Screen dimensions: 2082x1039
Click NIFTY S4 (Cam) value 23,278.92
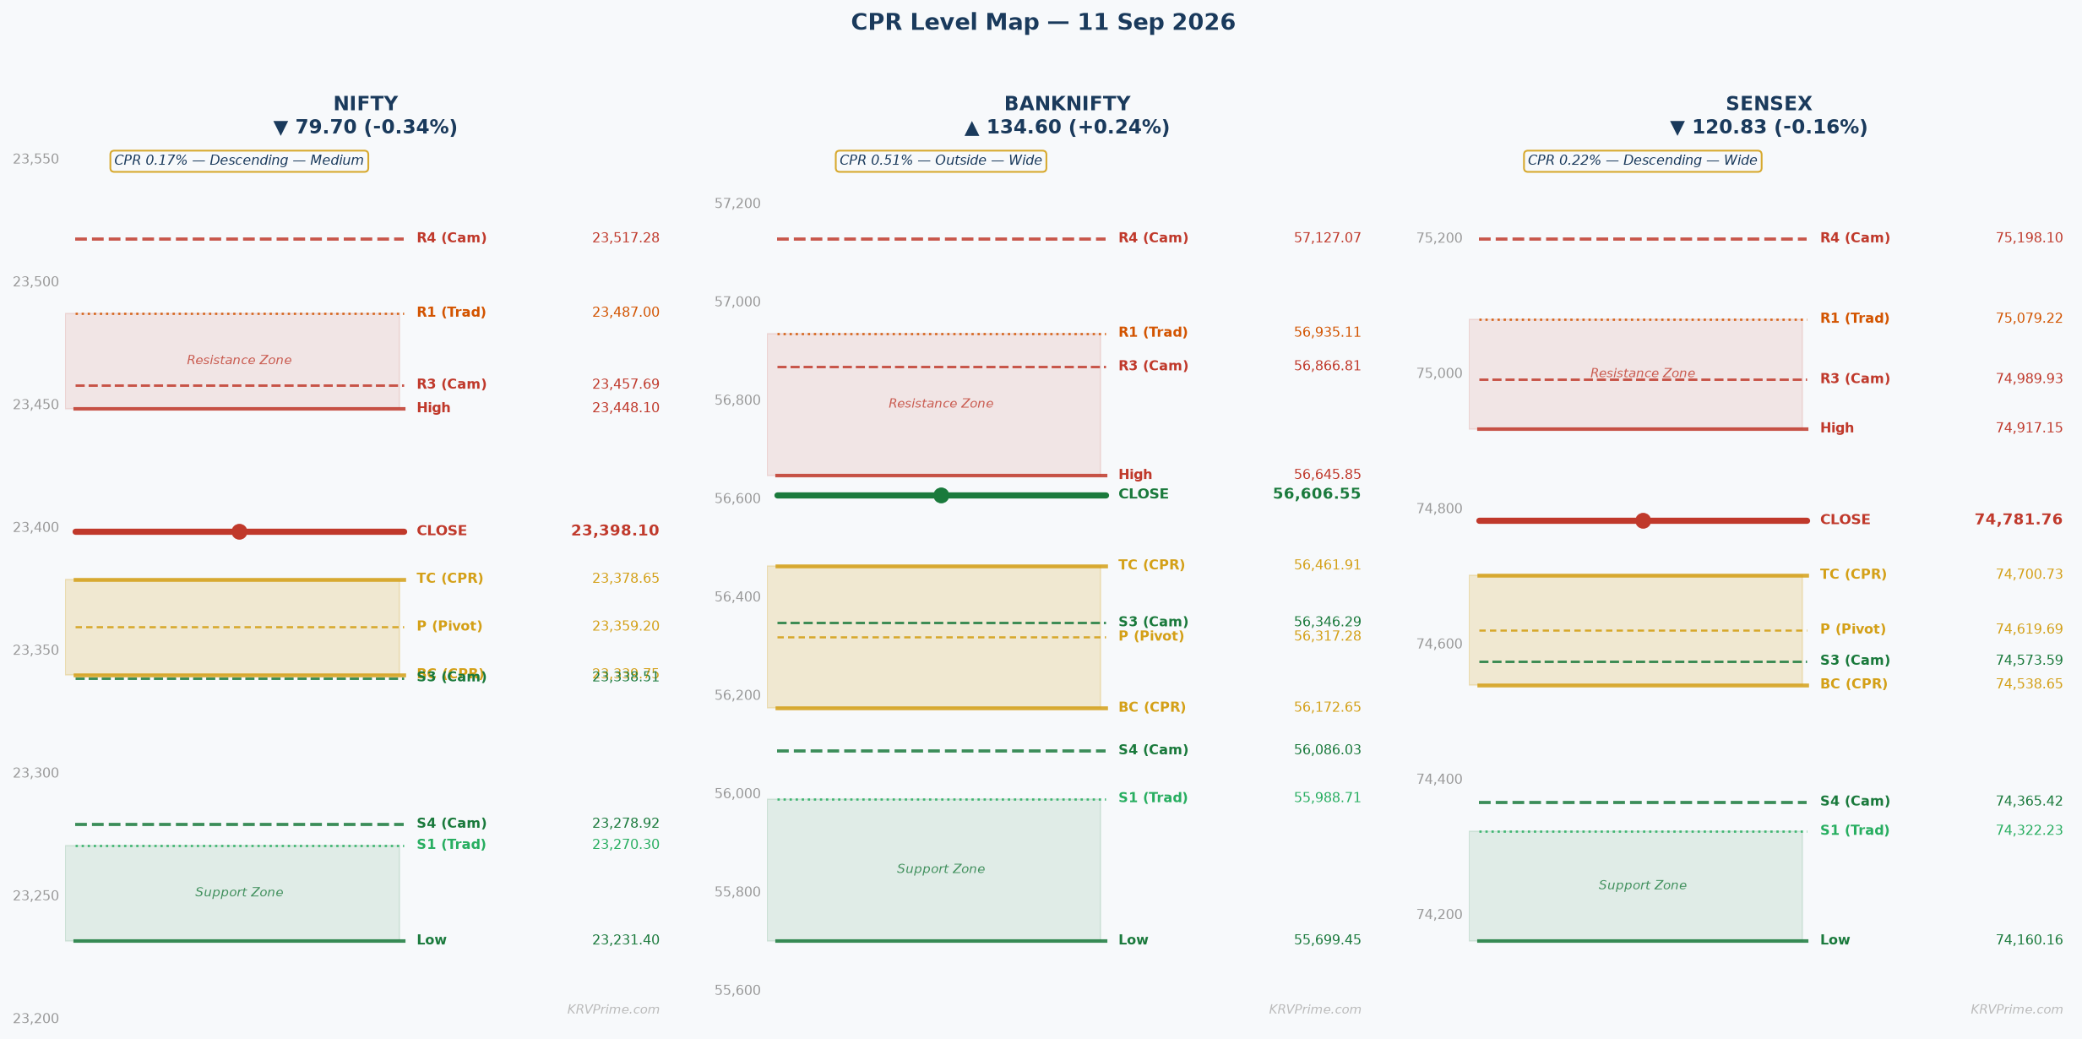click(x=626, y=824)
